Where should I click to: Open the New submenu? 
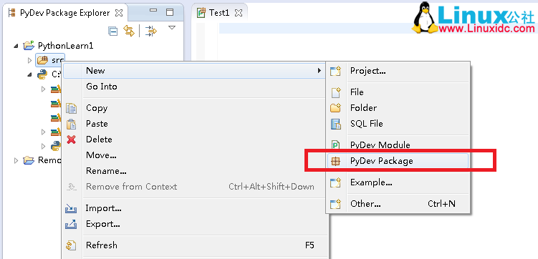click(194, 71)
